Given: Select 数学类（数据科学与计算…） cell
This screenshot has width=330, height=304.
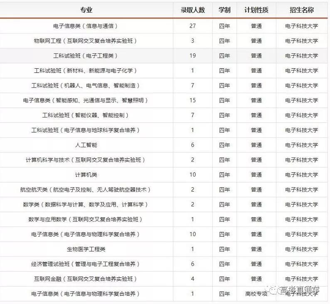Looking at the screenshot, I should (x=85, y=204).
